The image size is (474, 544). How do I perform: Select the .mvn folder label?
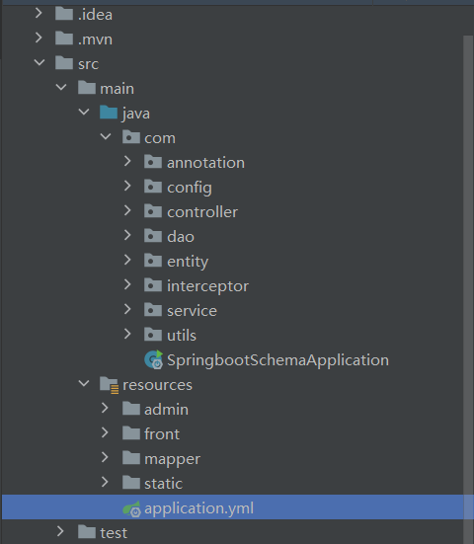click(x=95, y=39)
